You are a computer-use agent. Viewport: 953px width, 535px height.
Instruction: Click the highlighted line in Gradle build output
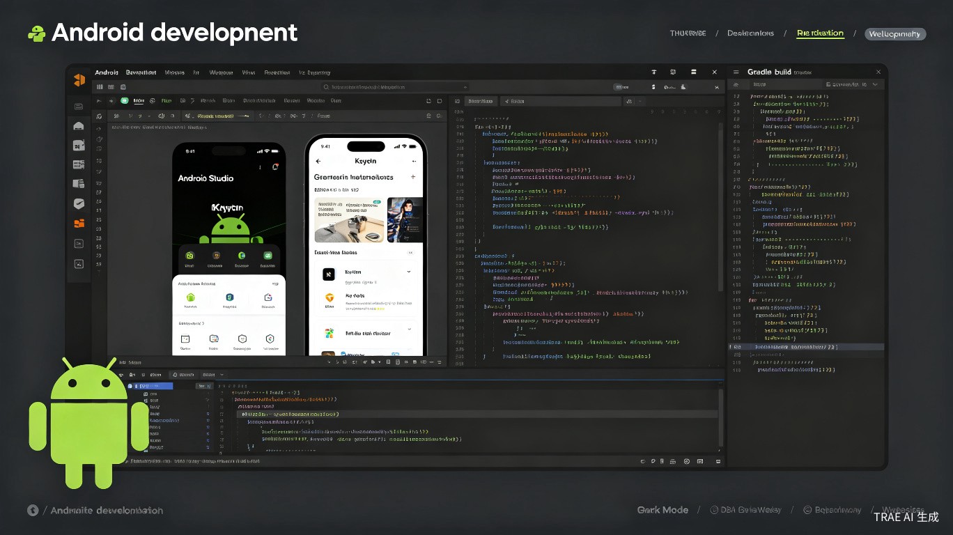[806, 346]
